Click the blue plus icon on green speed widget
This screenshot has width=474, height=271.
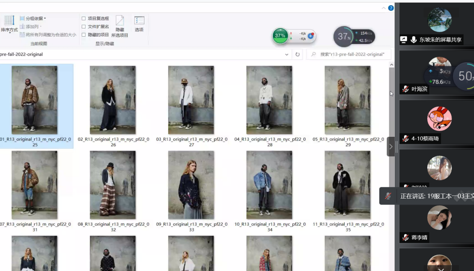click(x=310, y=36)
